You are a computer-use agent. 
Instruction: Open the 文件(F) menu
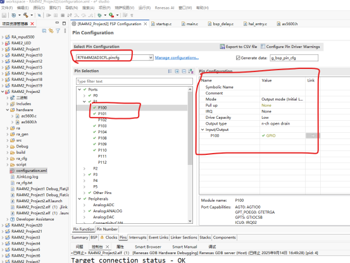pyautogui.click(x=7, y=8)
